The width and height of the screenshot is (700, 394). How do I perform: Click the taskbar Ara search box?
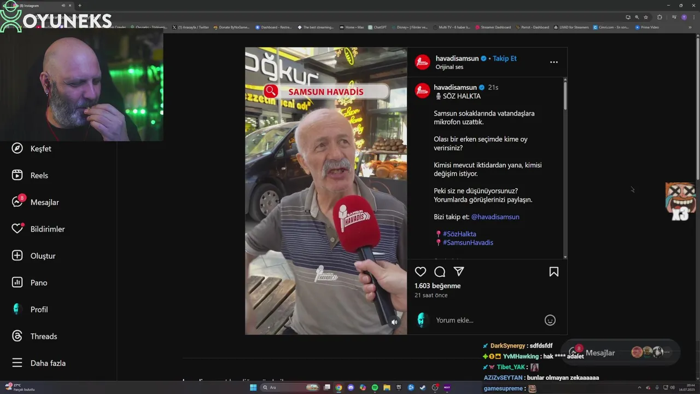click(x=290, y=387)
